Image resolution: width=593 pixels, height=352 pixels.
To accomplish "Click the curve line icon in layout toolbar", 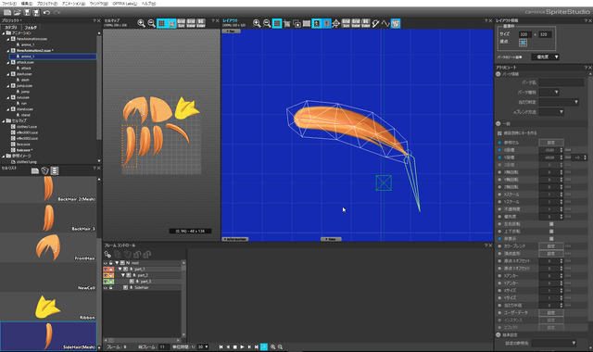I will tap(385, 23).
